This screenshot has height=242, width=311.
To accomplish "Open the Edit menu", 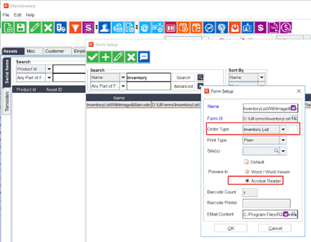I will point(17,15).
